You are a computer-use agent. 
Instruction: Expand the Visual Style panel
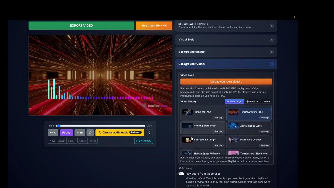[272, 40]
